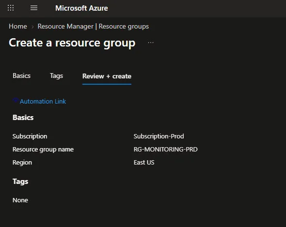Switch to the Basics tab
Viewport: 286px width, 227px height.
tap(21, 76)
